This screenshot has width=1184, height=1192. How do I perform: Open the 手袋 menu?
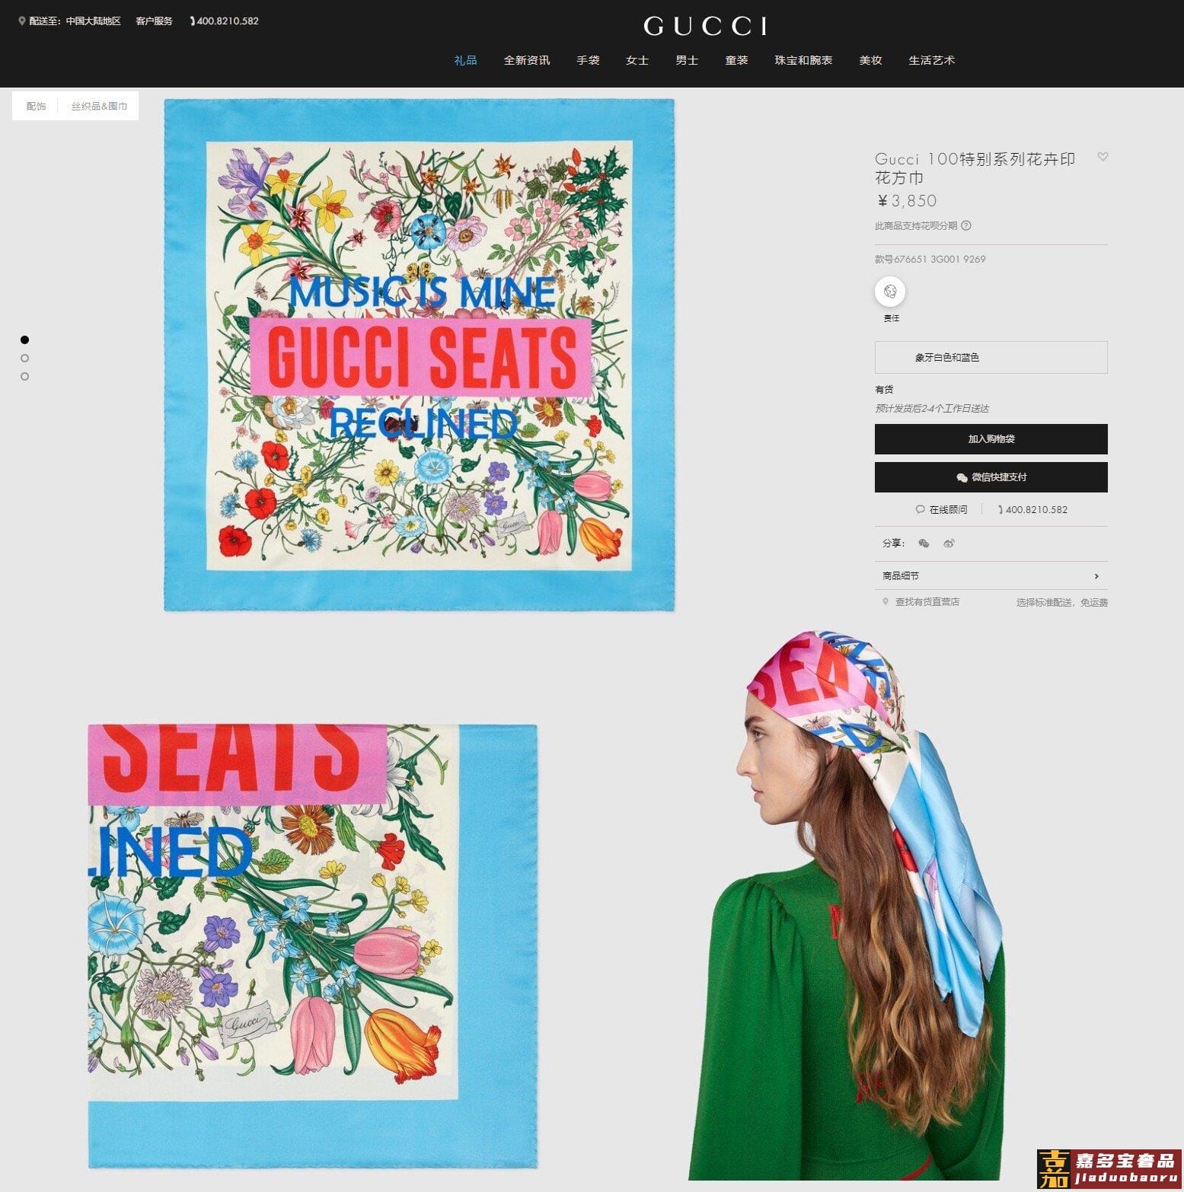tap(588, 60)
